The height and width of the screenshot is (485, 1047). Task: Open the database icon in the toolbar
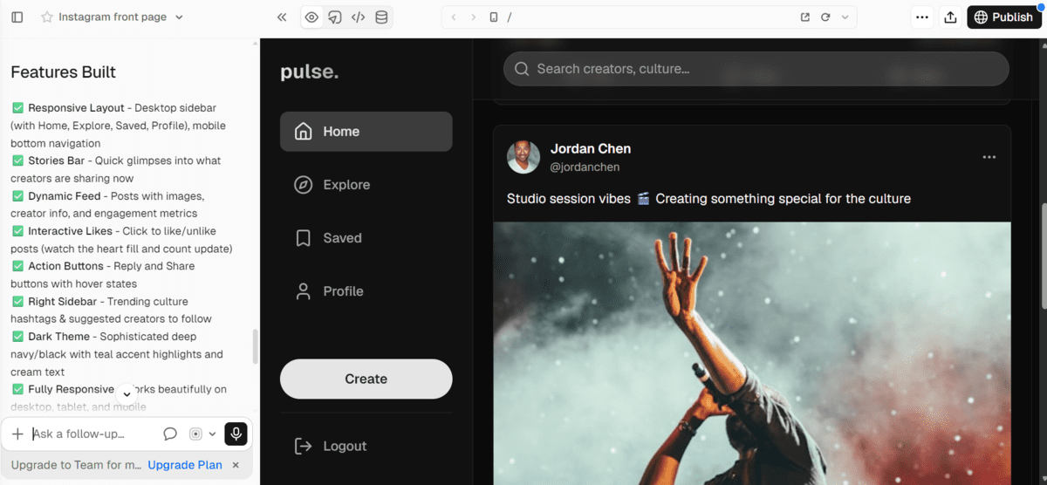tap(381, 17)
